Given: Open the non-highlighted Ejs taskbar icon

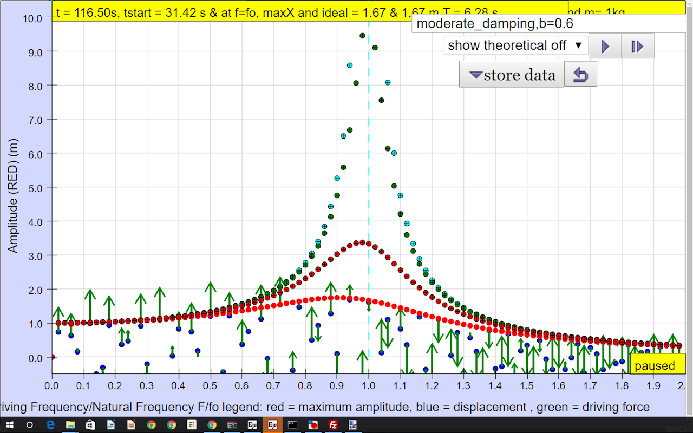Looking at the screenshot, I should pyautogui.click(x=252, y=425).
